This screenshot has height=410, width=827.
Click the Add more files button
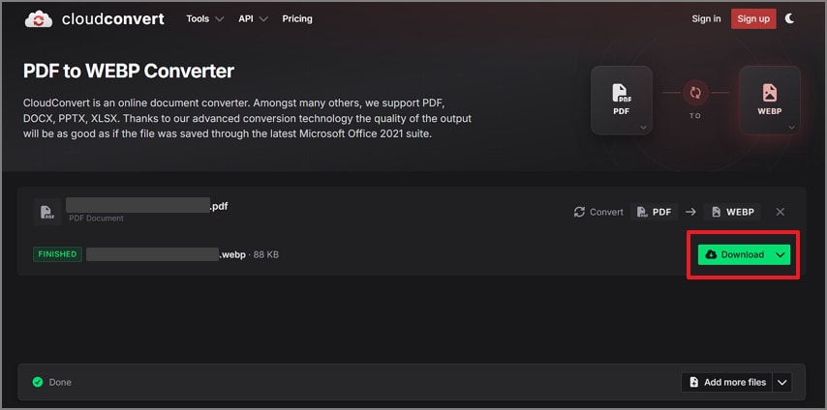point(727,382)
